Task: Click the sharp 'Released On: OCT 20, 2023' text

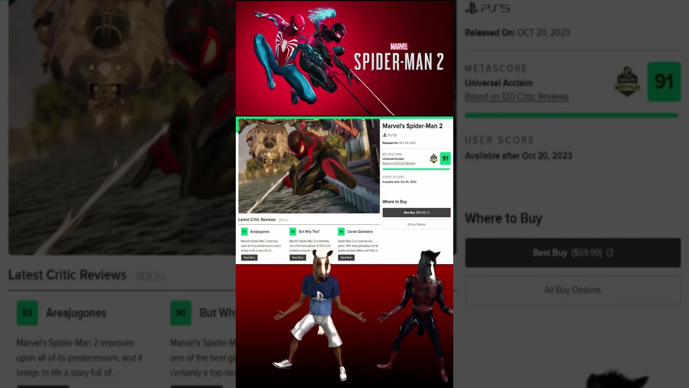Action: click(x=399, y=143)
